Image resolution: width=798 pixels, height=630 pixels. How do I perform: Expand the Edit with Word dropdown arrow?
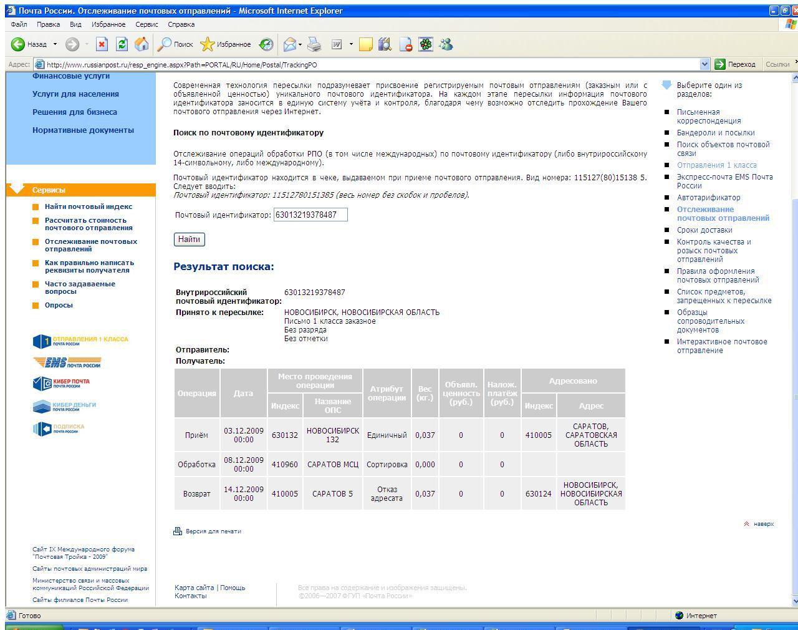pos(351,44)
